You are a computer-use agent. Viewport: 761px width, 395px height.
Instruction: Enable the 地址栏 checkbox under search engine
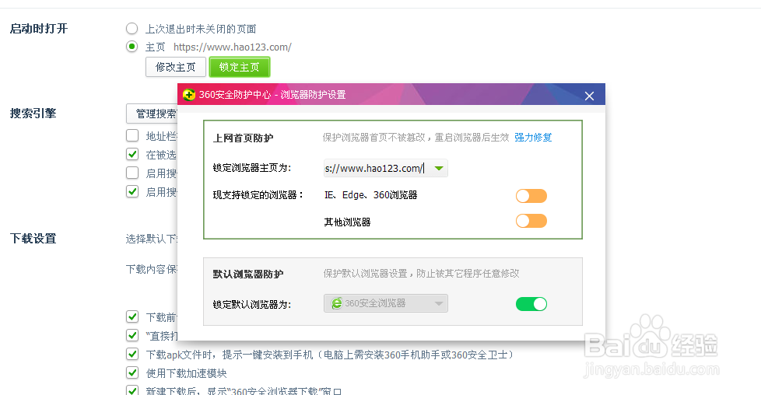pyautogui.click(x=132, y=136)
